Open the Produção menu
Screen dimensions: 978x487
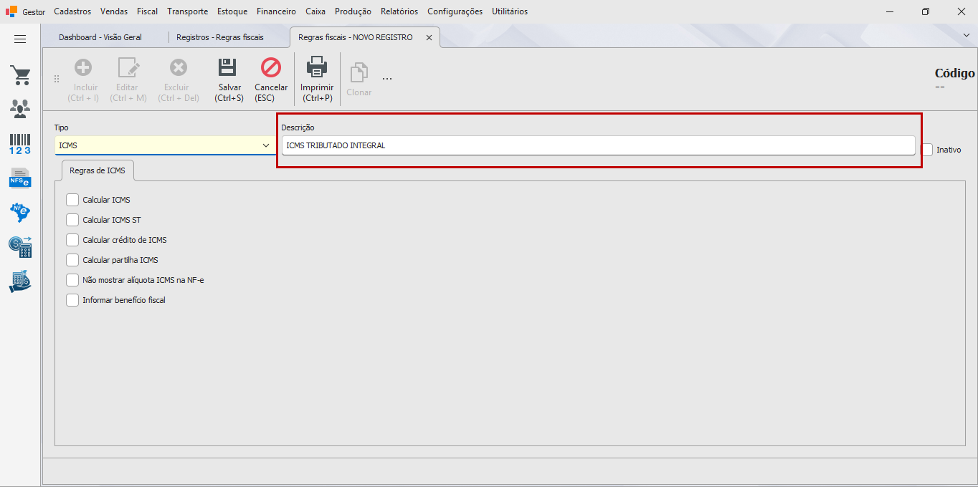pyautogui.click(x=353, y=11)
